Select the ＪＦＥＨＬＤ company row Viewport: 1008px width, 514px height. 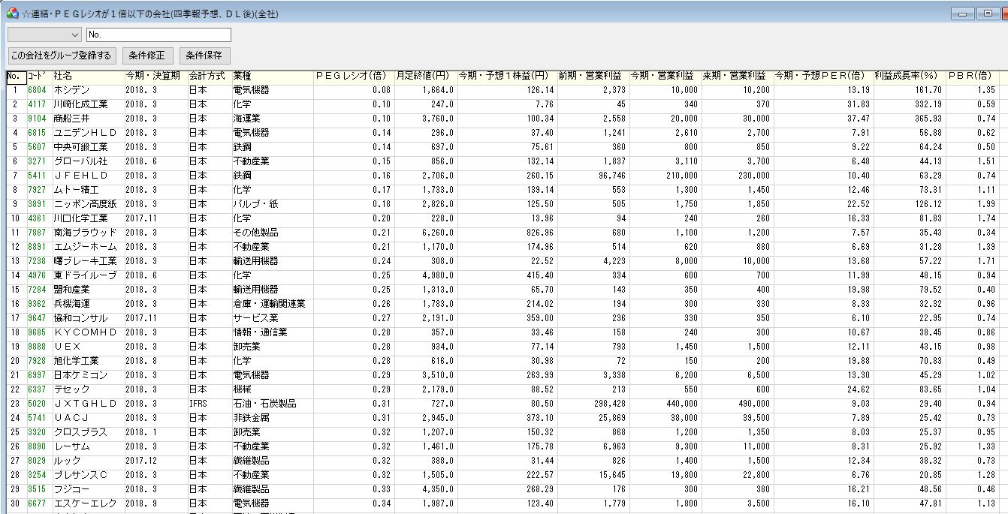tap(81, 176)
